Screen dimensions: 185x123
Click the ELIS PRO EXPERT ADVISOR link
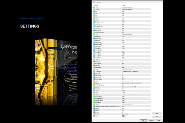tap(32, 18)
